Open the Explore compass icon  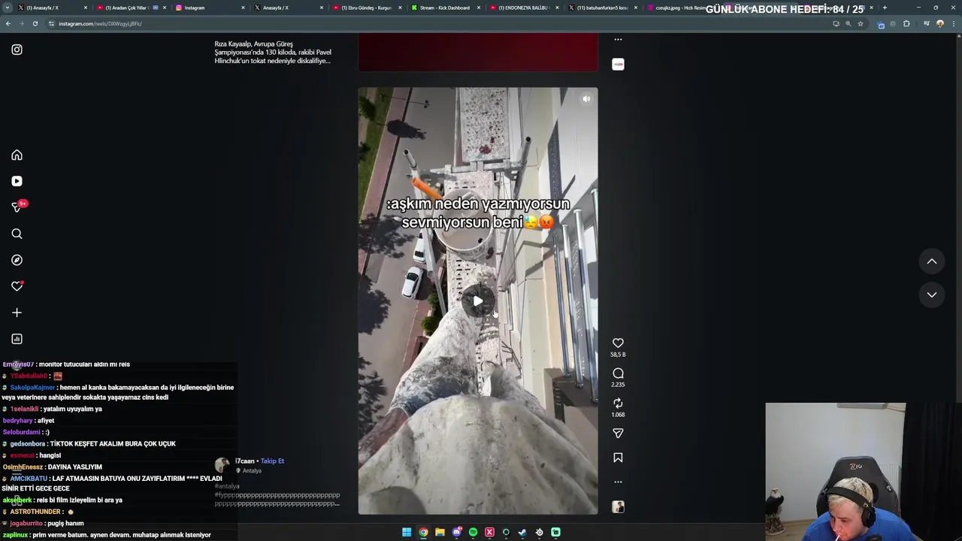(17, 260)
